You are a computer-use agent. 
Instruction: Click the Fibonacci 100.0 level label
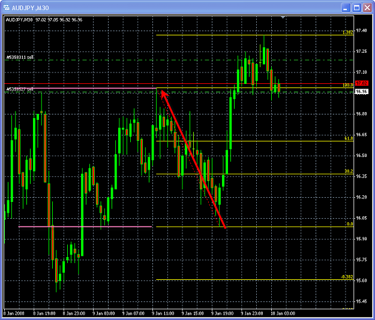(347, 85)
